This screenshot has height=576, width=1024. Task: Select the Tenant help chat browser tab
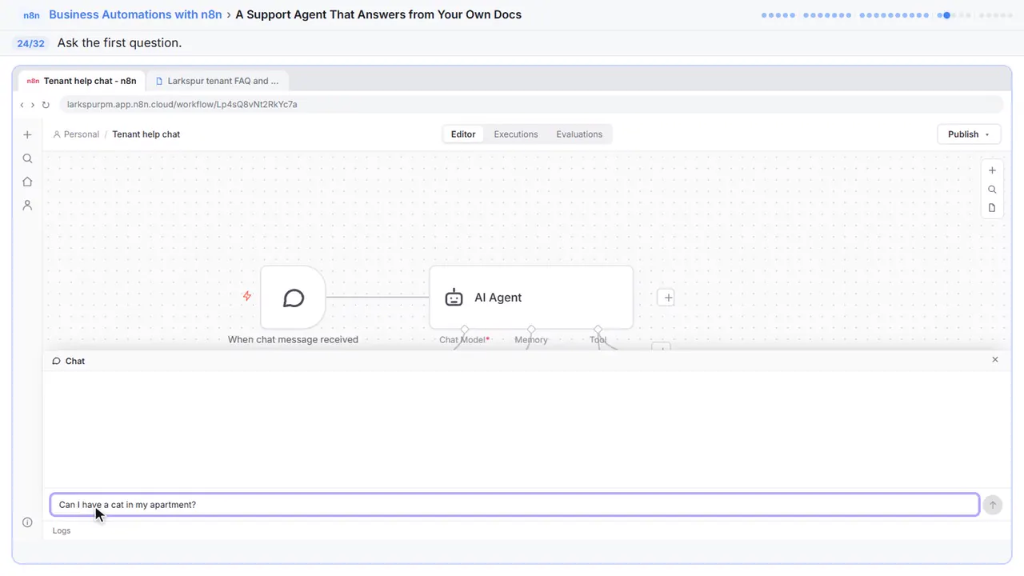coord(82,81)
